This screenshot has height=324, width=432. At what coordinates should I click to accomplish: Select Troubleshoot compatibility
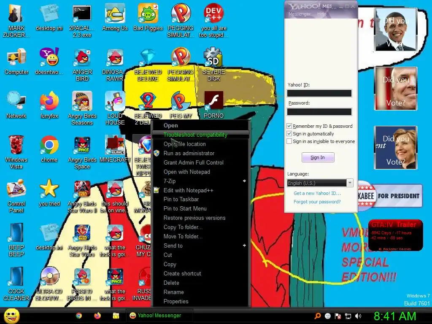click(201, 135)
